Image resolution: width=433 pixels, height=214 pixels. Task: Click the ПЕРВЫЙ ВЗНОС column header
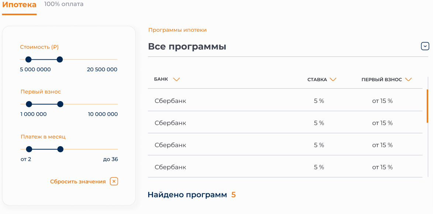click(x=382, y=80)
